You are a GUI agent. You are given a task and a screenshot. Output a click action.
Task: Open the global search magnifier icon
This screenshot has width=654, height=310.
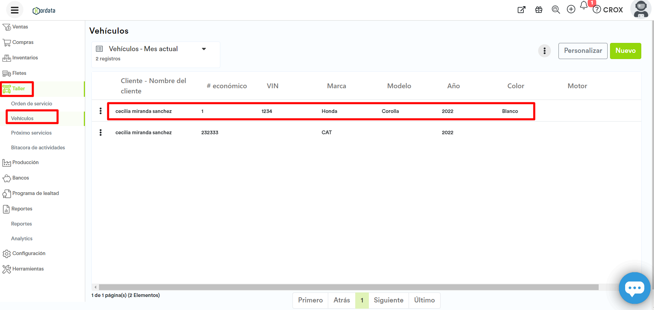click(x=555, y=10)
